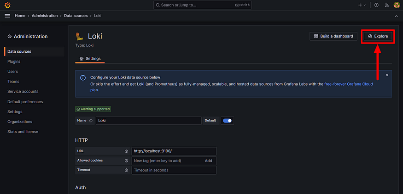Click Add next to allowed cookies
The height and width of the screenshot is (194, 403).
tap(209, 161)
